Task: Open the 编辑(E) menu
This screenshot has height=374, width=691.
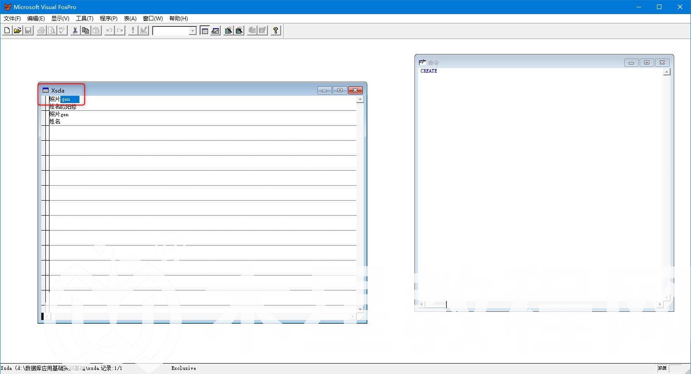Action: [36, 19]
